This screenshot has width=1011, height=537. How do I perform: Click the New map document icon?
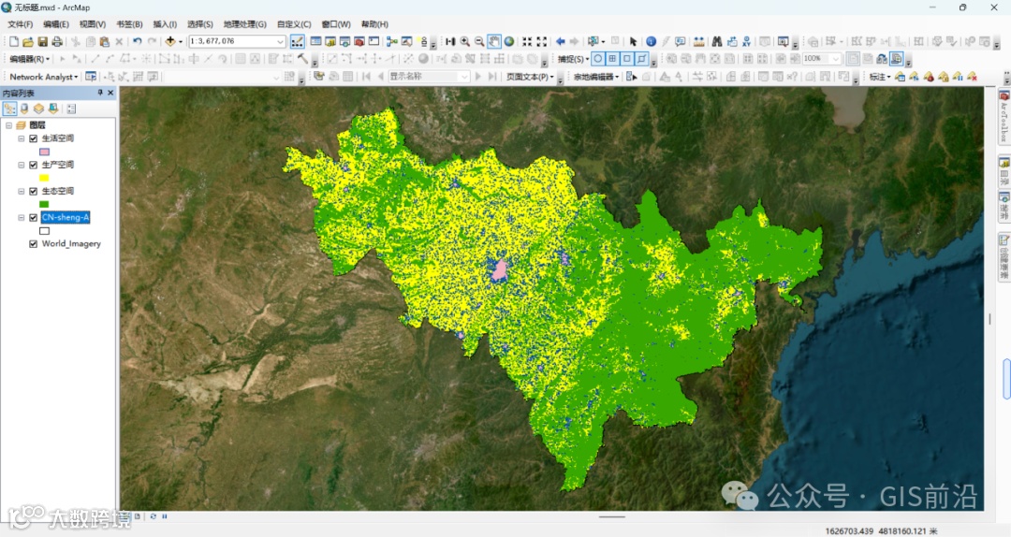[13, 41]
